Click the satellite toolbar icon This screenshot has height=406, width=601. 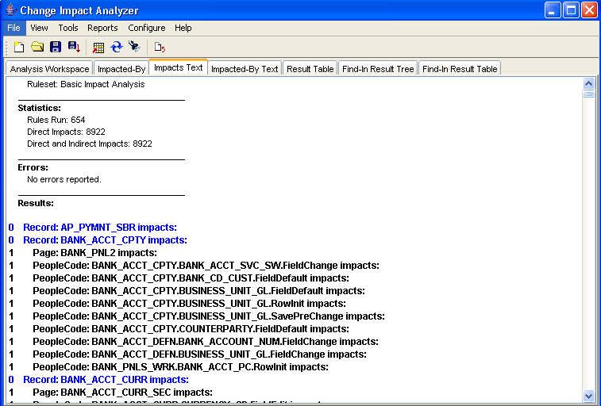coord(135,48)
